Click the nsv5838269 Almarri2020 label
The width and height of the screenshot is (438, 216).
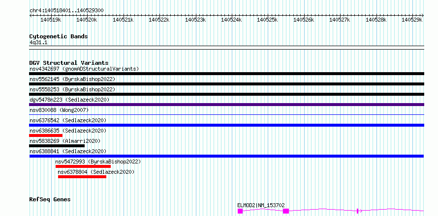tap(65, 141)
